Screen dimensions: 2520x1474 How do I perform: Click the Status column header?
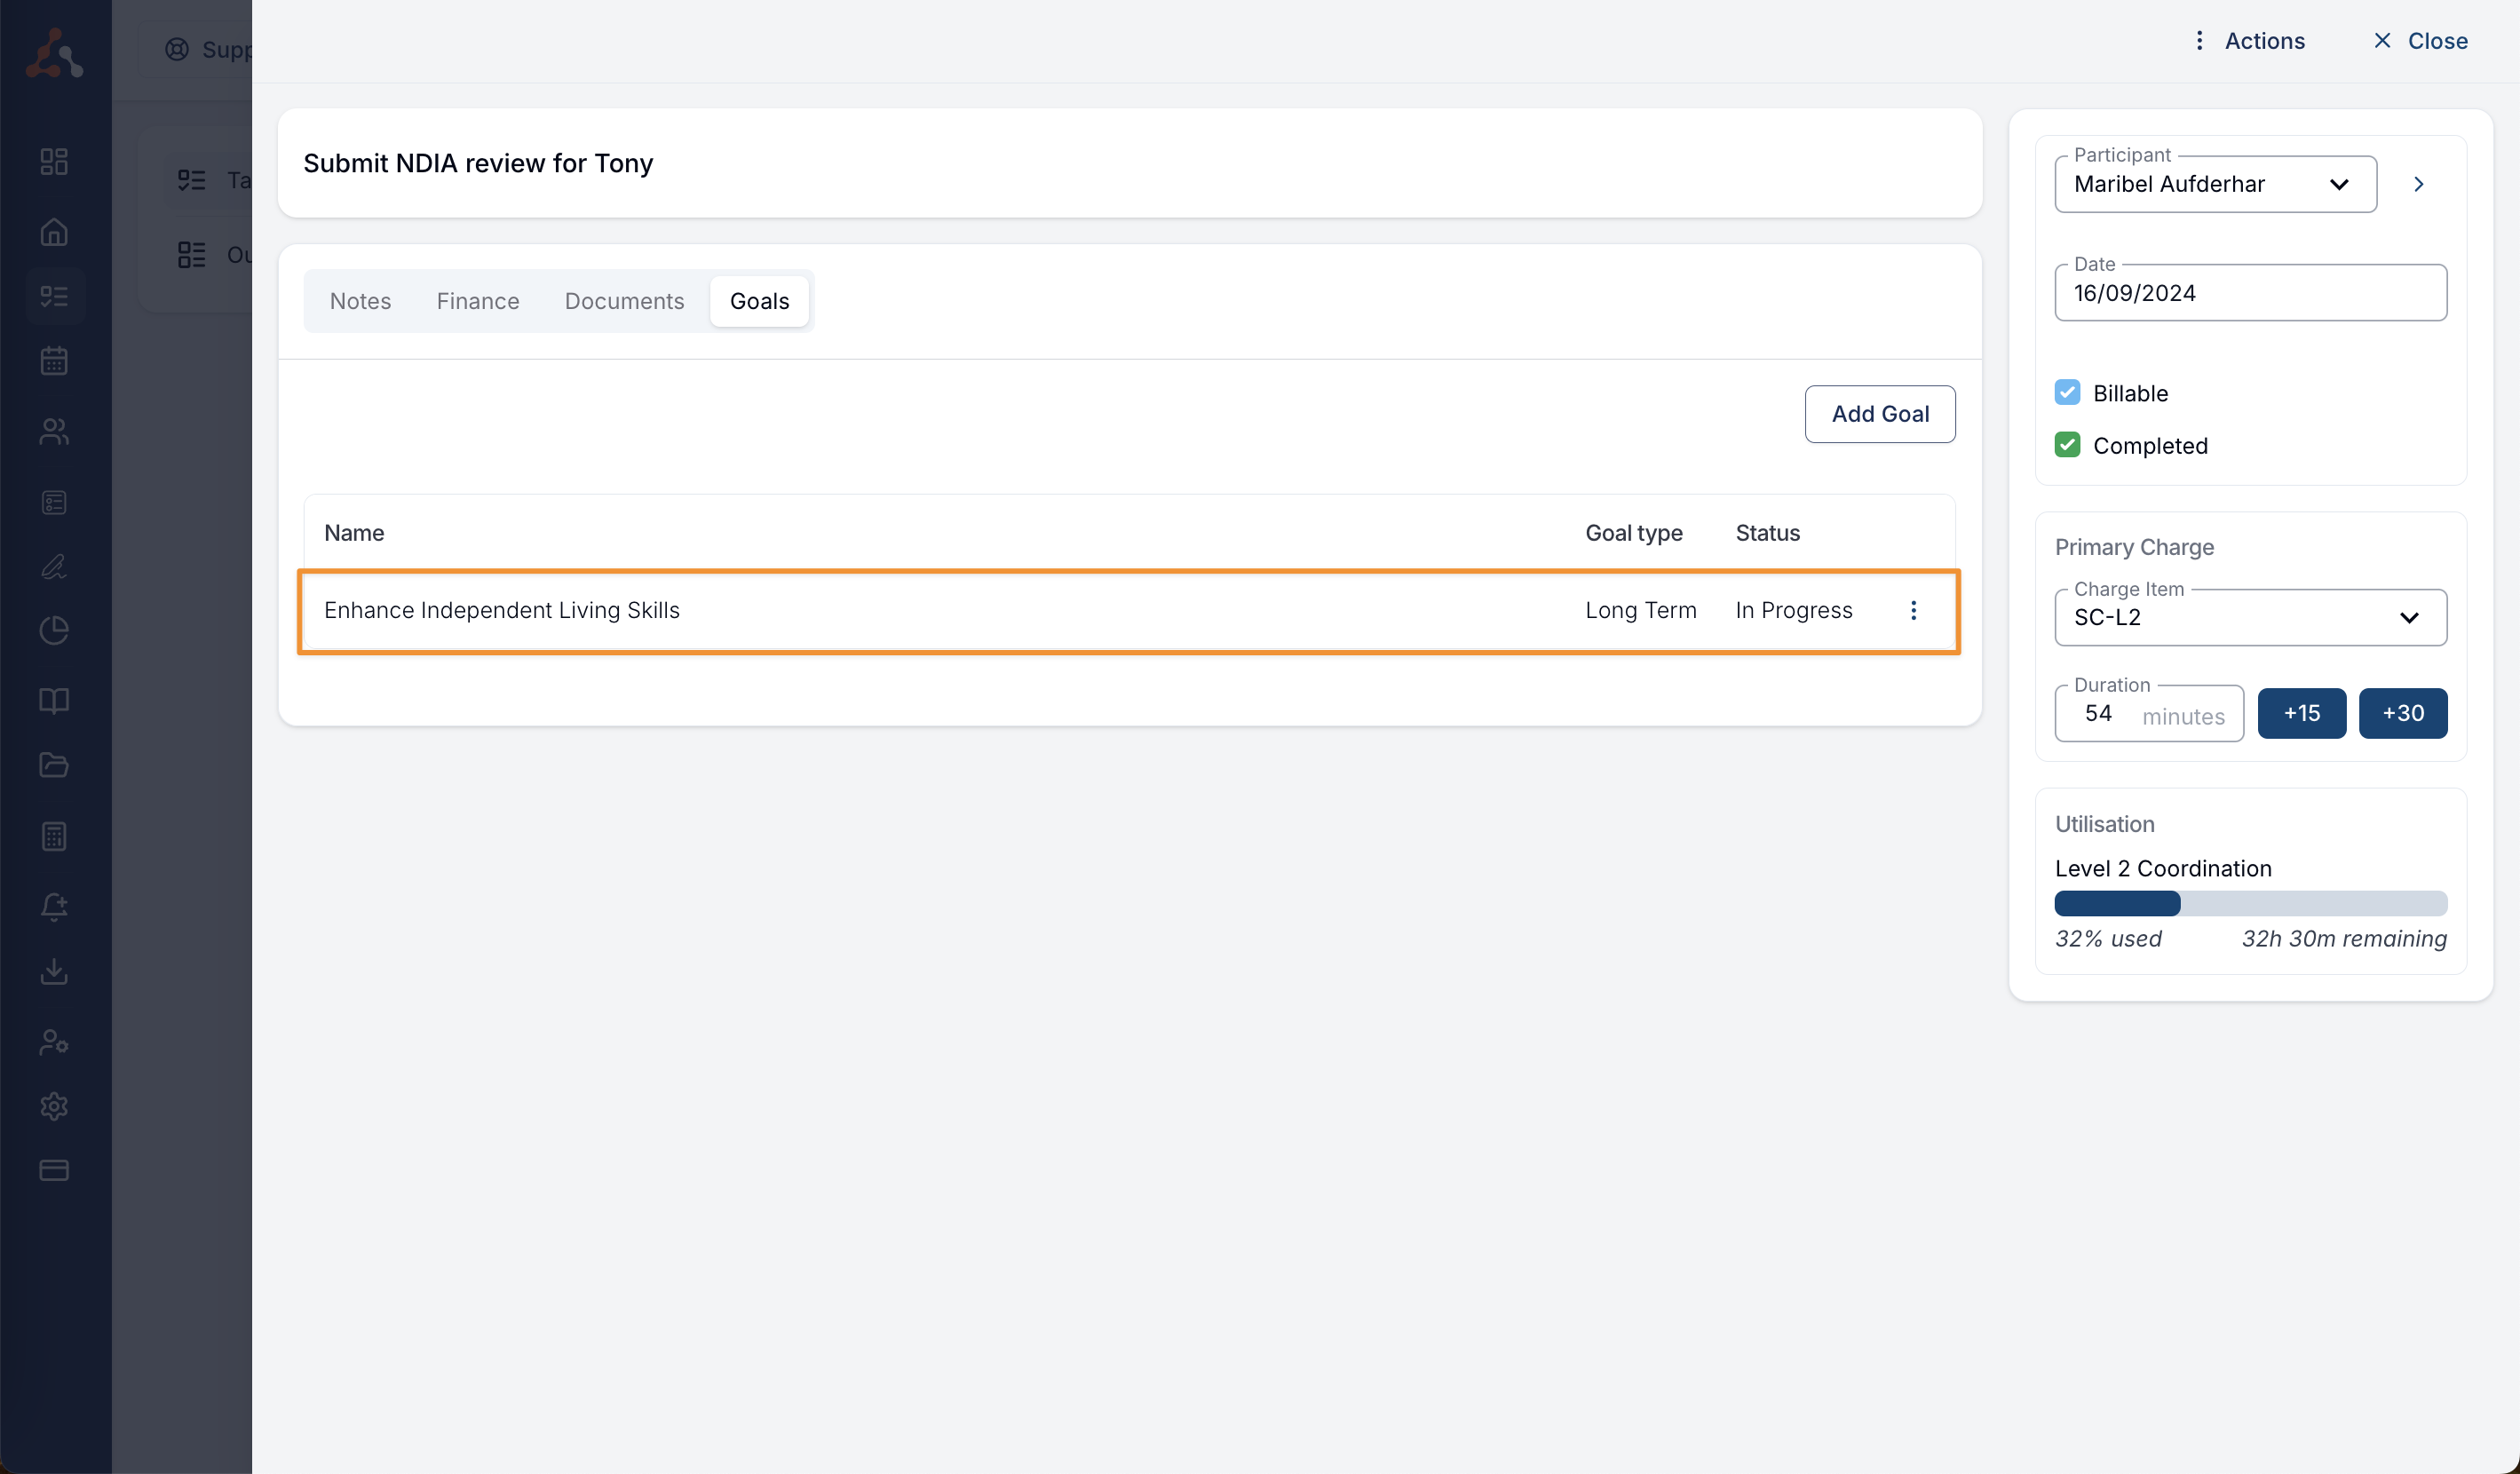tap(1768, 533)
